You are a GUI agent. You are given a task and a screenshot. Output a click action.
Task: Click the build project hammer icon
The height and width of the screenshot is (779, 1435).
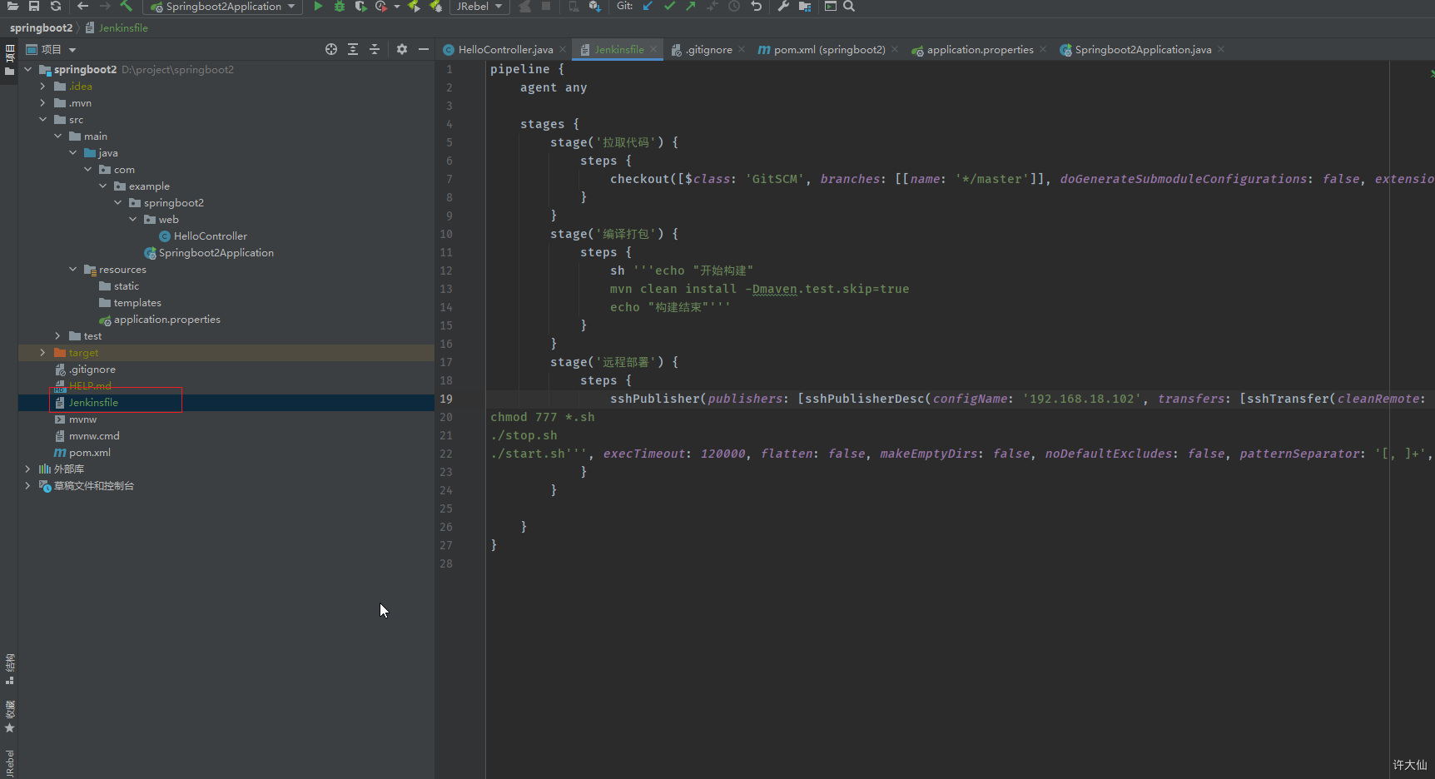point(127,7)
